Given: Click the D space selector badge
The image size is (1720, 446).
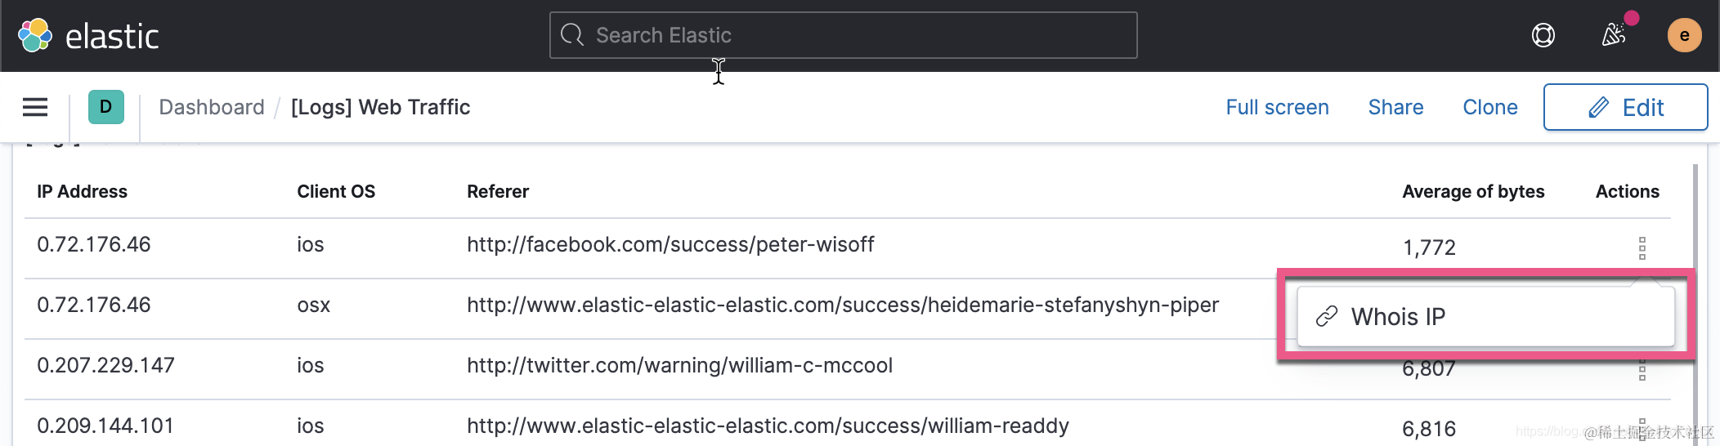Looking at the screenshot, I should pos(105,107).
